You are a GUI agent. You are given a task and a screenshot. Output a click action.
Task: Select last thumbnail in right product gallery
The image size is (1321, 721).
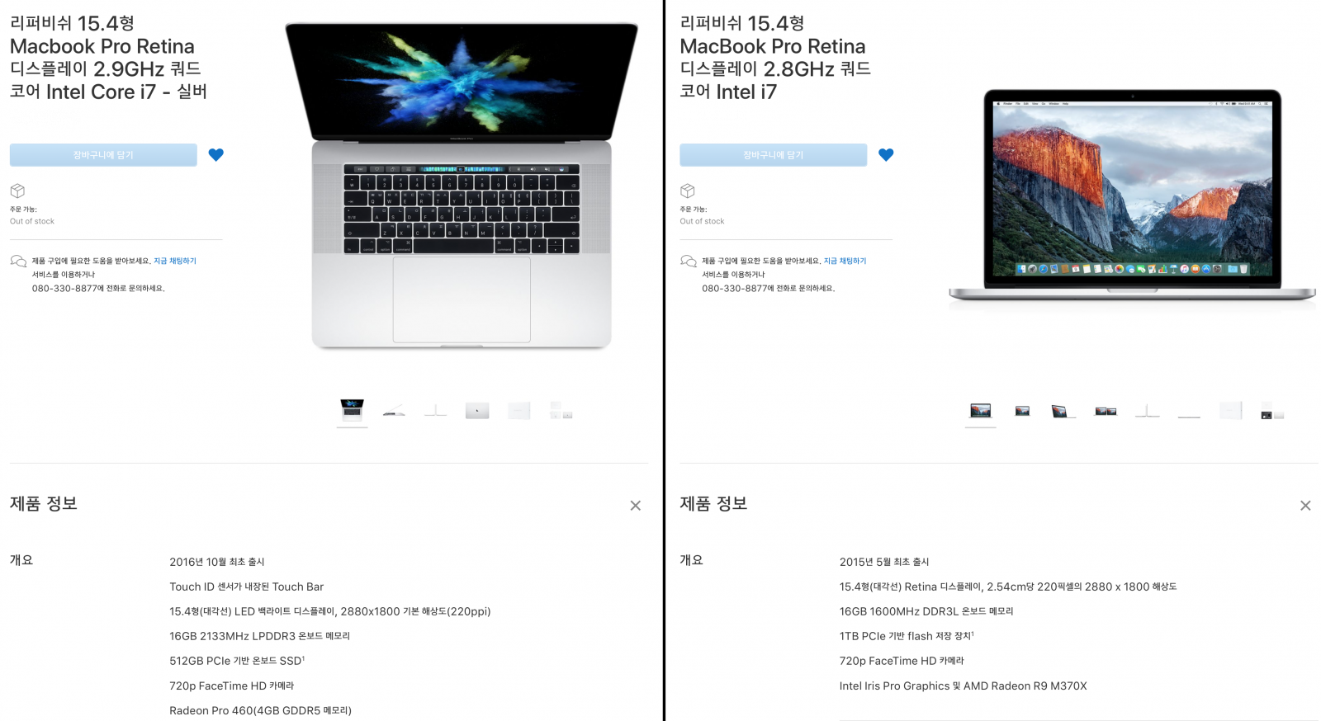click(1272, 411)
